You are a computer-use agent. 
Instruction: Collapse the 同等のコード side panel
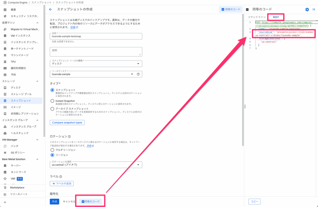tap(314, 10)
